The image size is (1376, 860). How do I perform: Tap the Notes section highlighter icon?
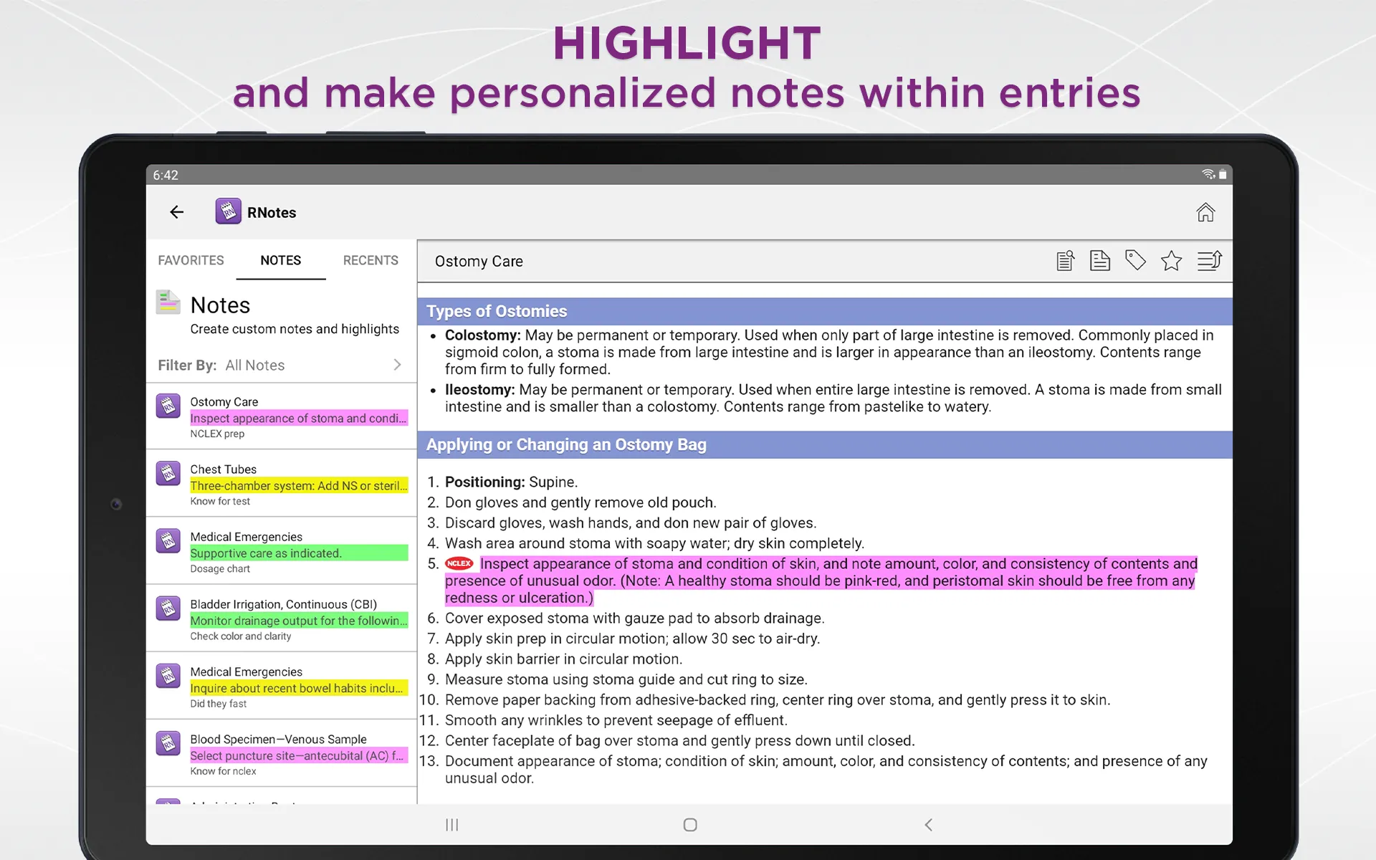point(168,302)
